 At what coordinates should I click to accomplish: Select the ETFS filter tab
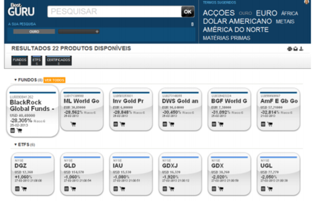(37, 60)
